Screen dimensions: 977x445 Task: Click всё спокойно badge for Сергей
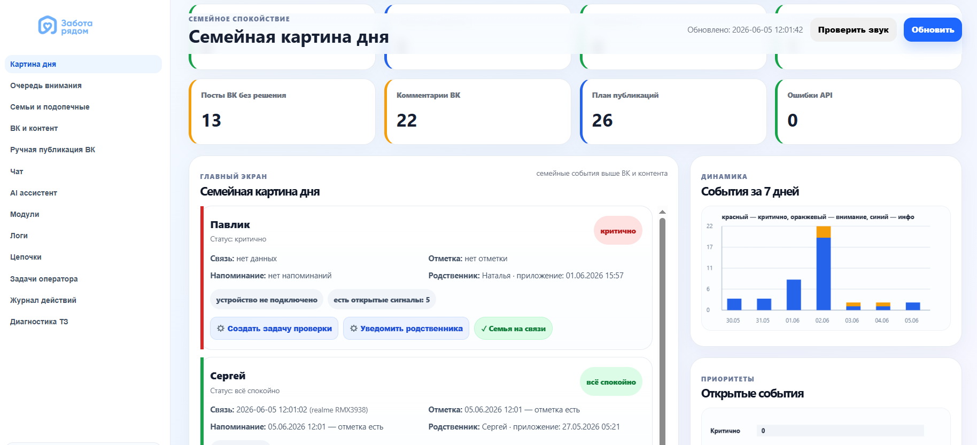click(x=611, y=382)
